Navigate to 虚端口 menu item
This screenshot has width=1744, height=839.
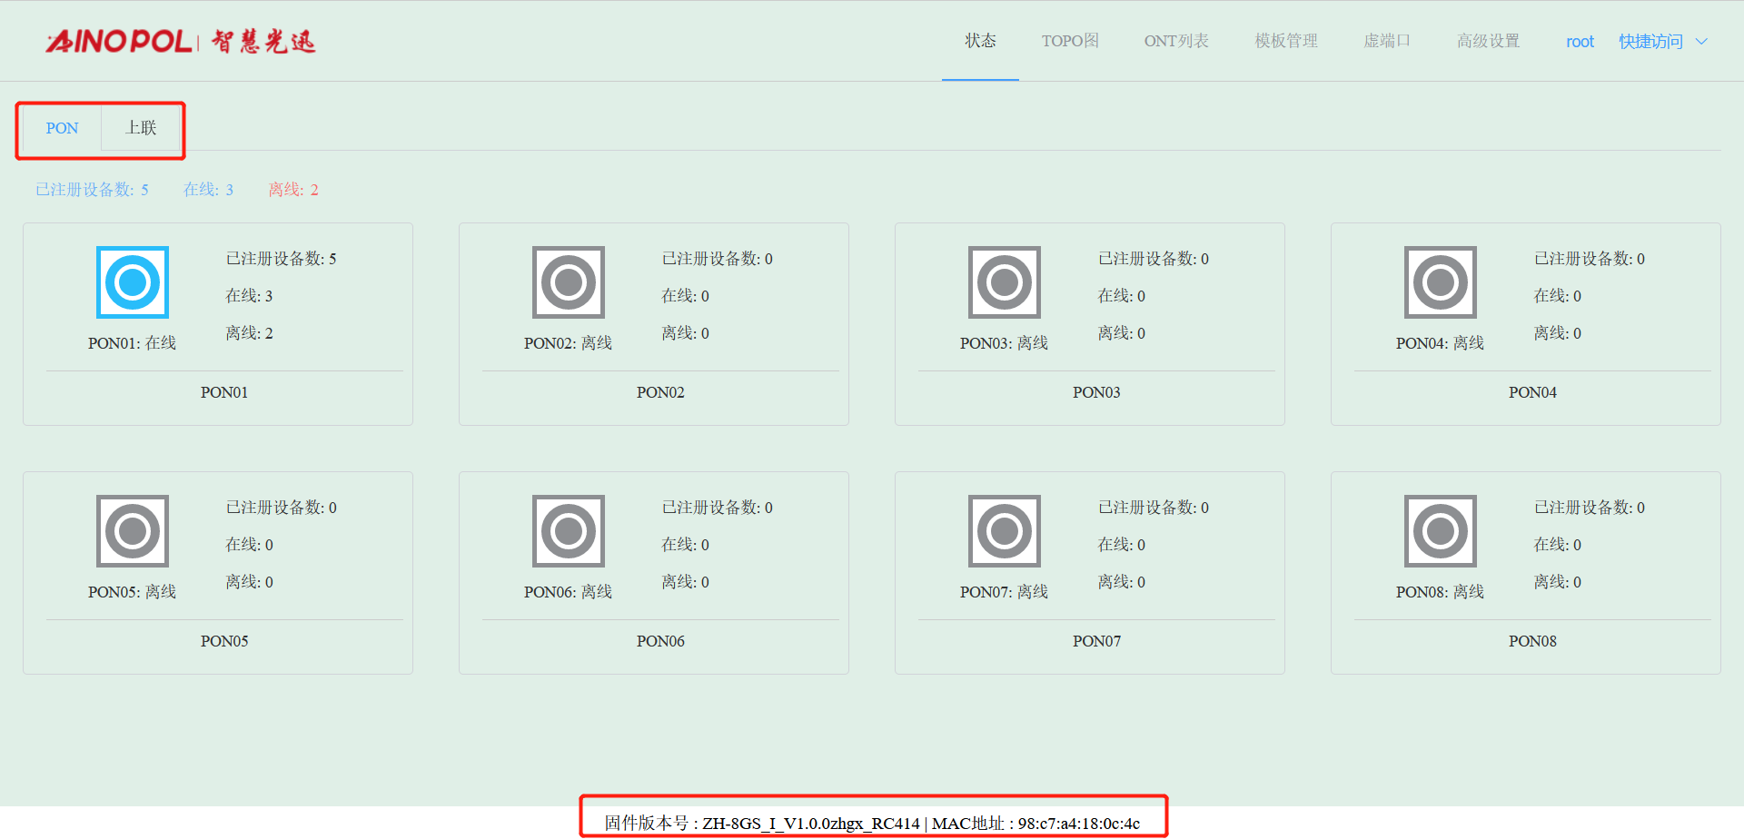click(x=1387, y=41)
